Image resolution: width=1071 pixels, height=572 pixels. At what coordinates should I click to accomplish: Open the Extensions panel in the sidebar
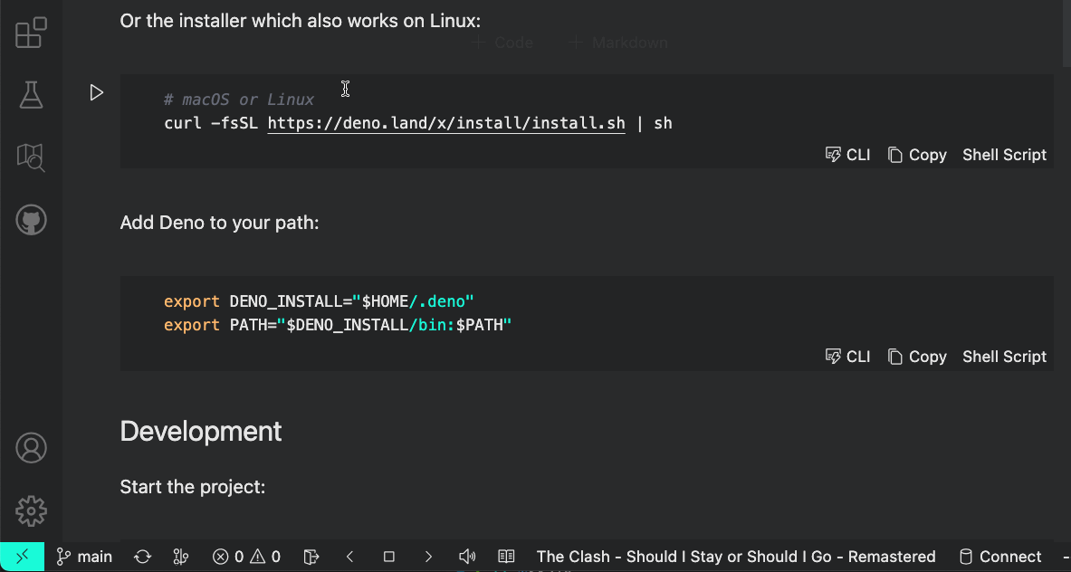pos(30,31)
